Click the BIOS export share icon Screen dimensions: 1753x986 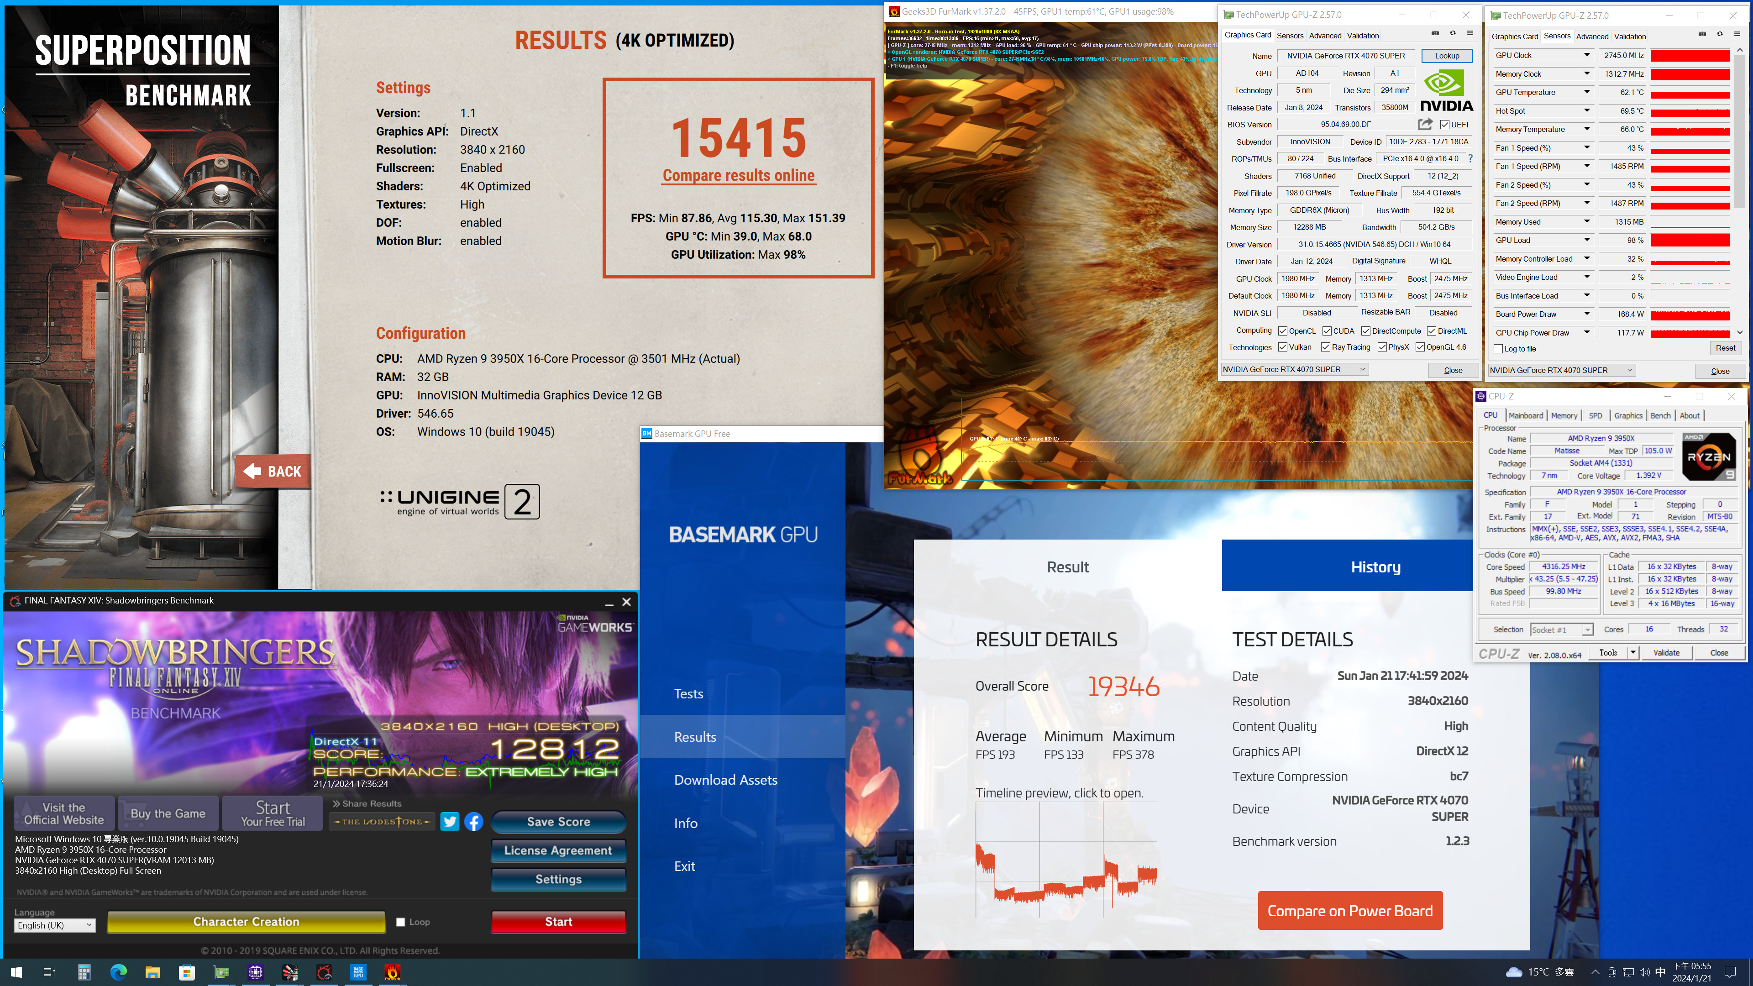(1425, 124)
